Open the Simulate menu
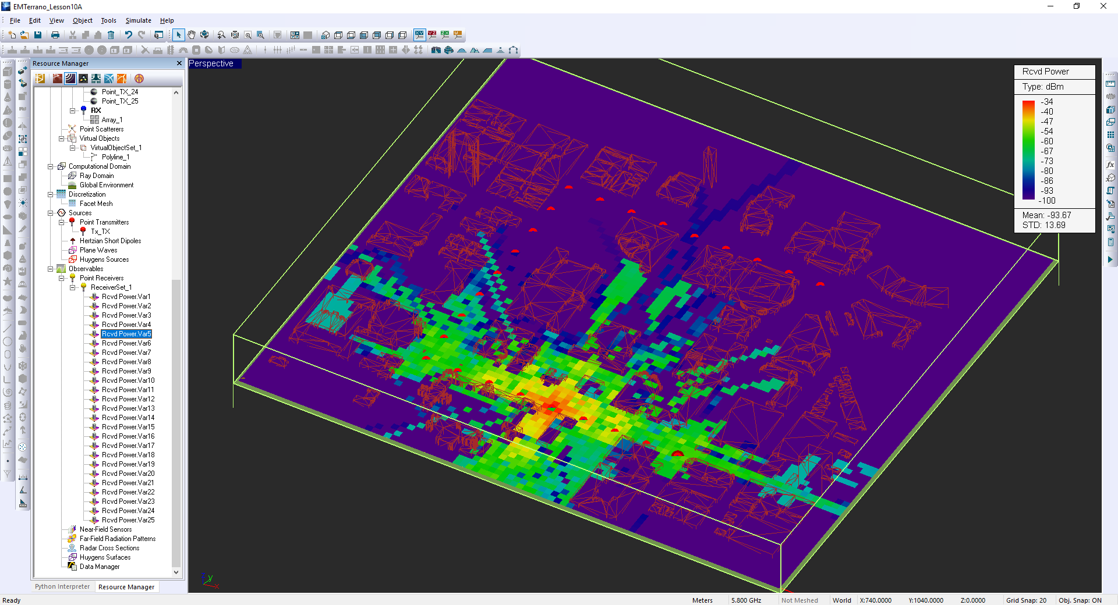 (x=138, y=20)
